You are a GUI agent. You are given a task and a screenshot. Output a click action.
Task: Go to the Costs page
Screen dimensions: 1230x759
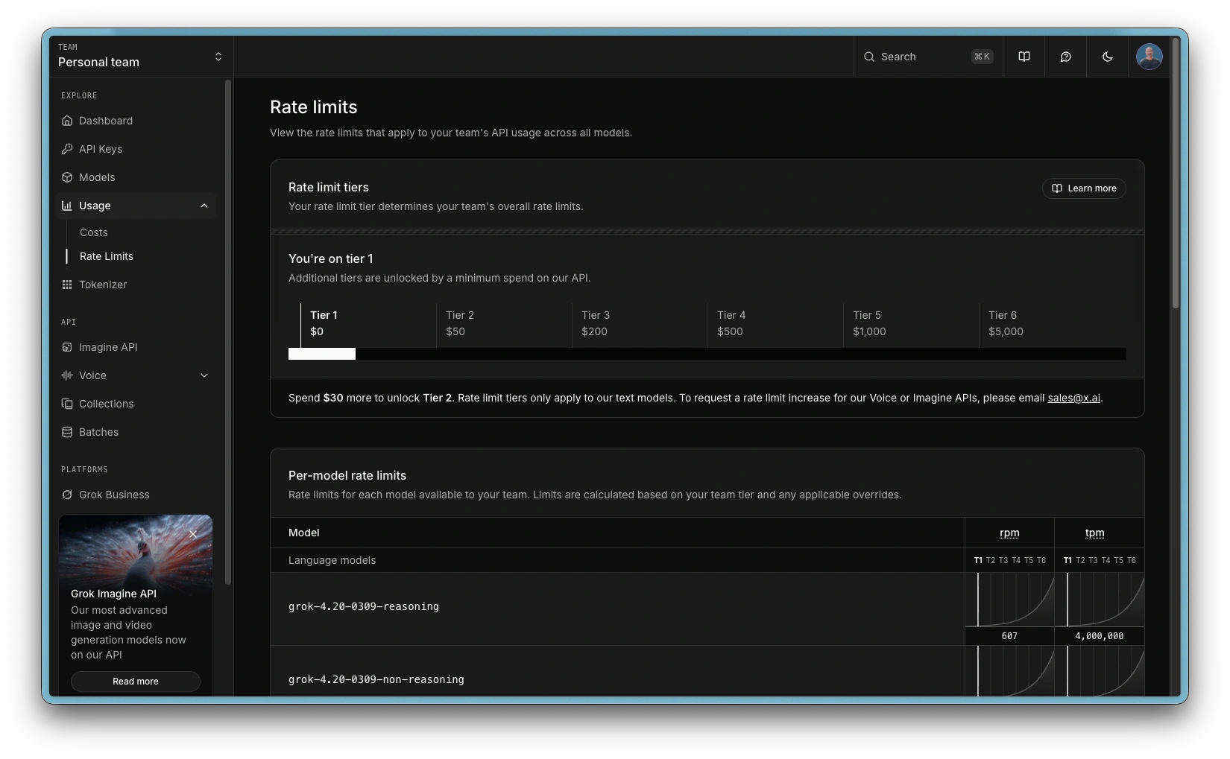(x=94, y=232)
